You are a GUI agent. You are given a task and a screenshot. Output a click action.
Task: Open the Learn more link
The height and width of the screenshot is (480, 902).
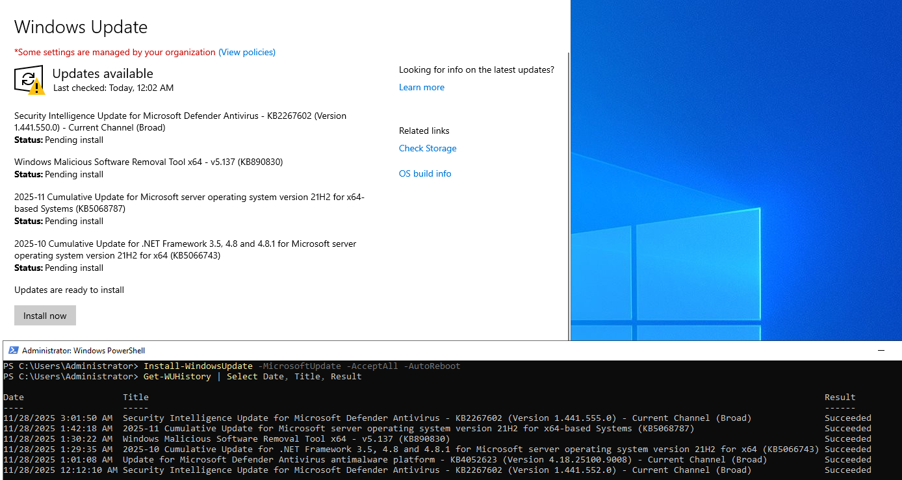(422, 87)
